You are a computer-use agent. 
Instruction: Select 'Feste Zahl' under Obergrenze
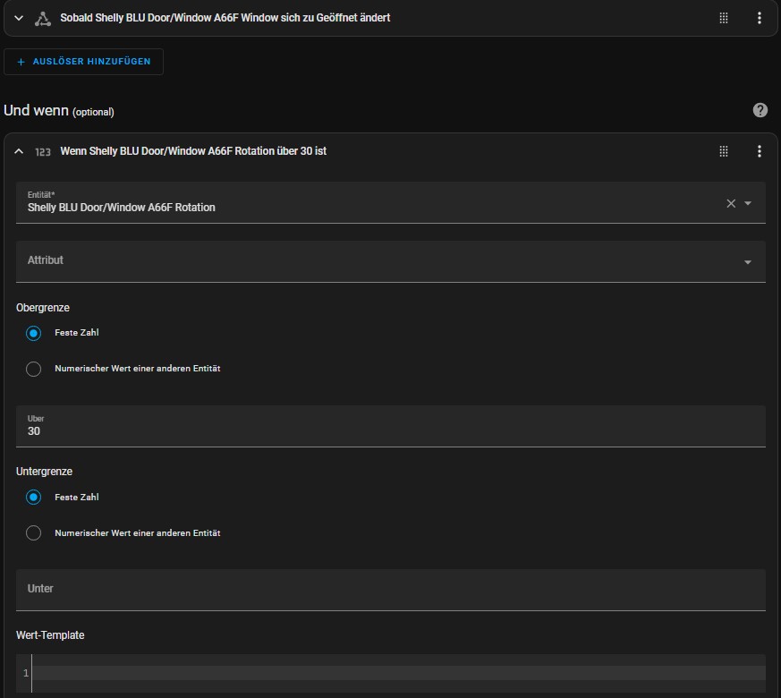33,333
